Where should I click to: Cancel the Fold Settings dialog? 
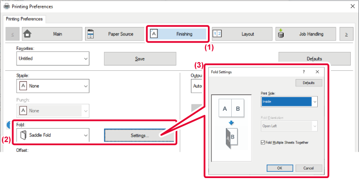[308, 168]
